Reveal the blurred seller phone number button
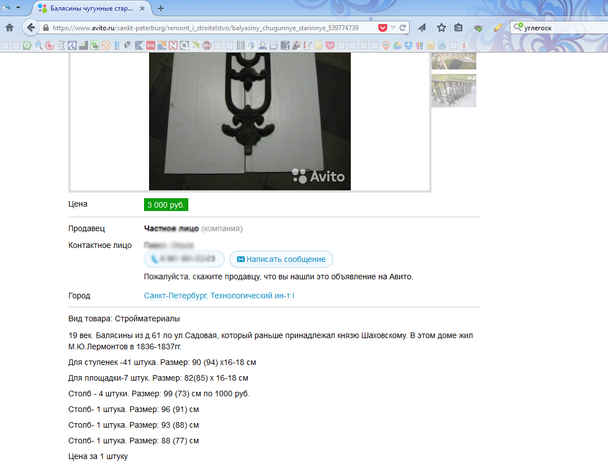This screenshot has width=608, height=473. coord(184,259)
